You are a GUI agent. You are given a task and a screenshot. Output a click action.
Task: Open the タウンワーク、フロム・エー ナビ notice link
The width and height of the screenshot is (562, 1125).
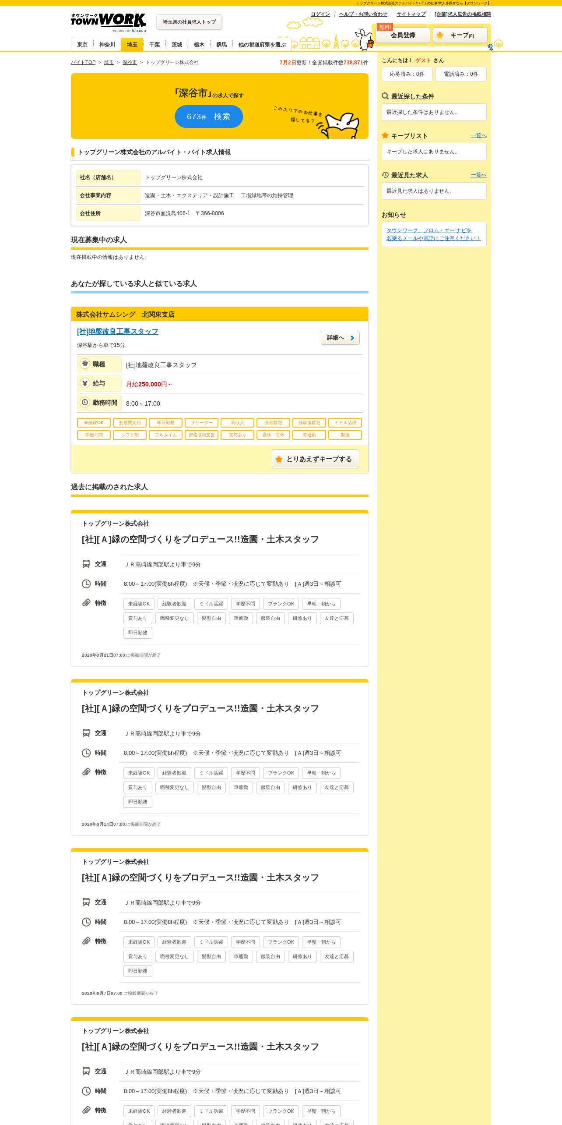coord(433,234)
